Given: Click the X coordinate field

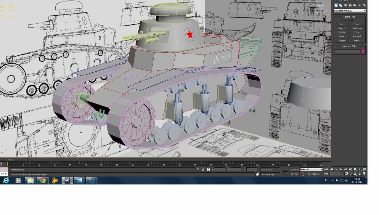Looking at the screenshot, I should tap(219, 170).
